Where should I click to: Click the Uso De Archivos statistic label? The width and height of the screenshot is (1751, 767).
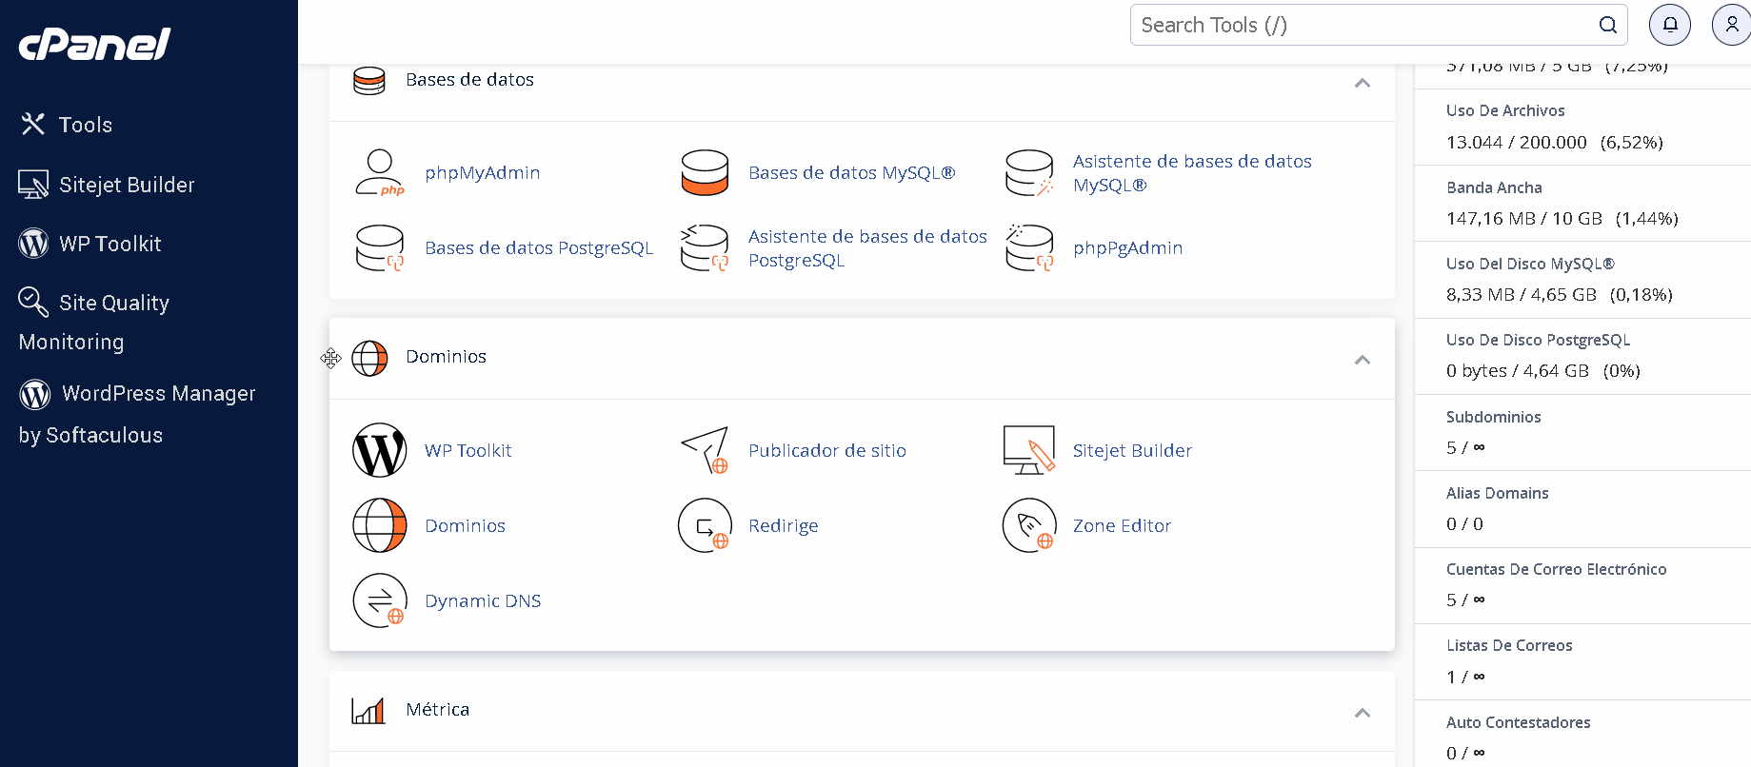[x=1505, y=110]
